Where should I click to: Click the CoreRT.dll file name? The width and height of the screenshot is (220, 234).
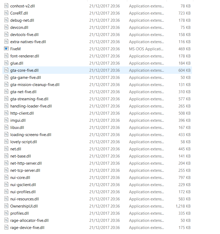(19, 13)
